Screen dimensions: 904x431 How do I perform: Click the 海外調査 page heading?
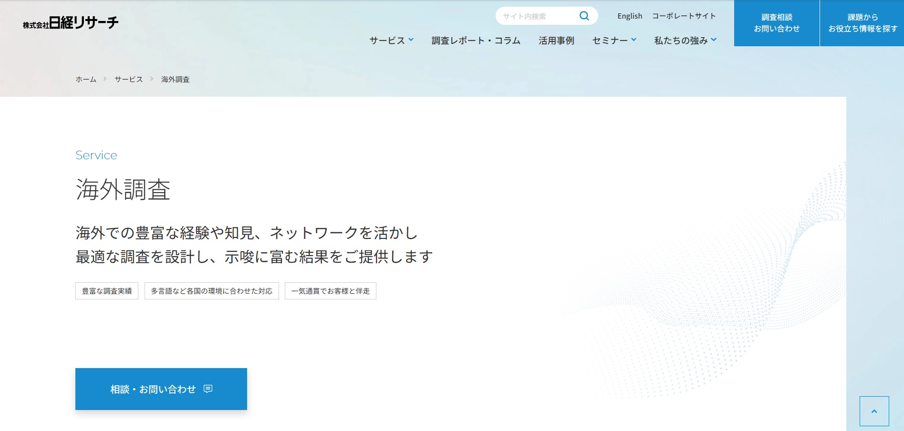pyautogui.click(x=123, y=189)
